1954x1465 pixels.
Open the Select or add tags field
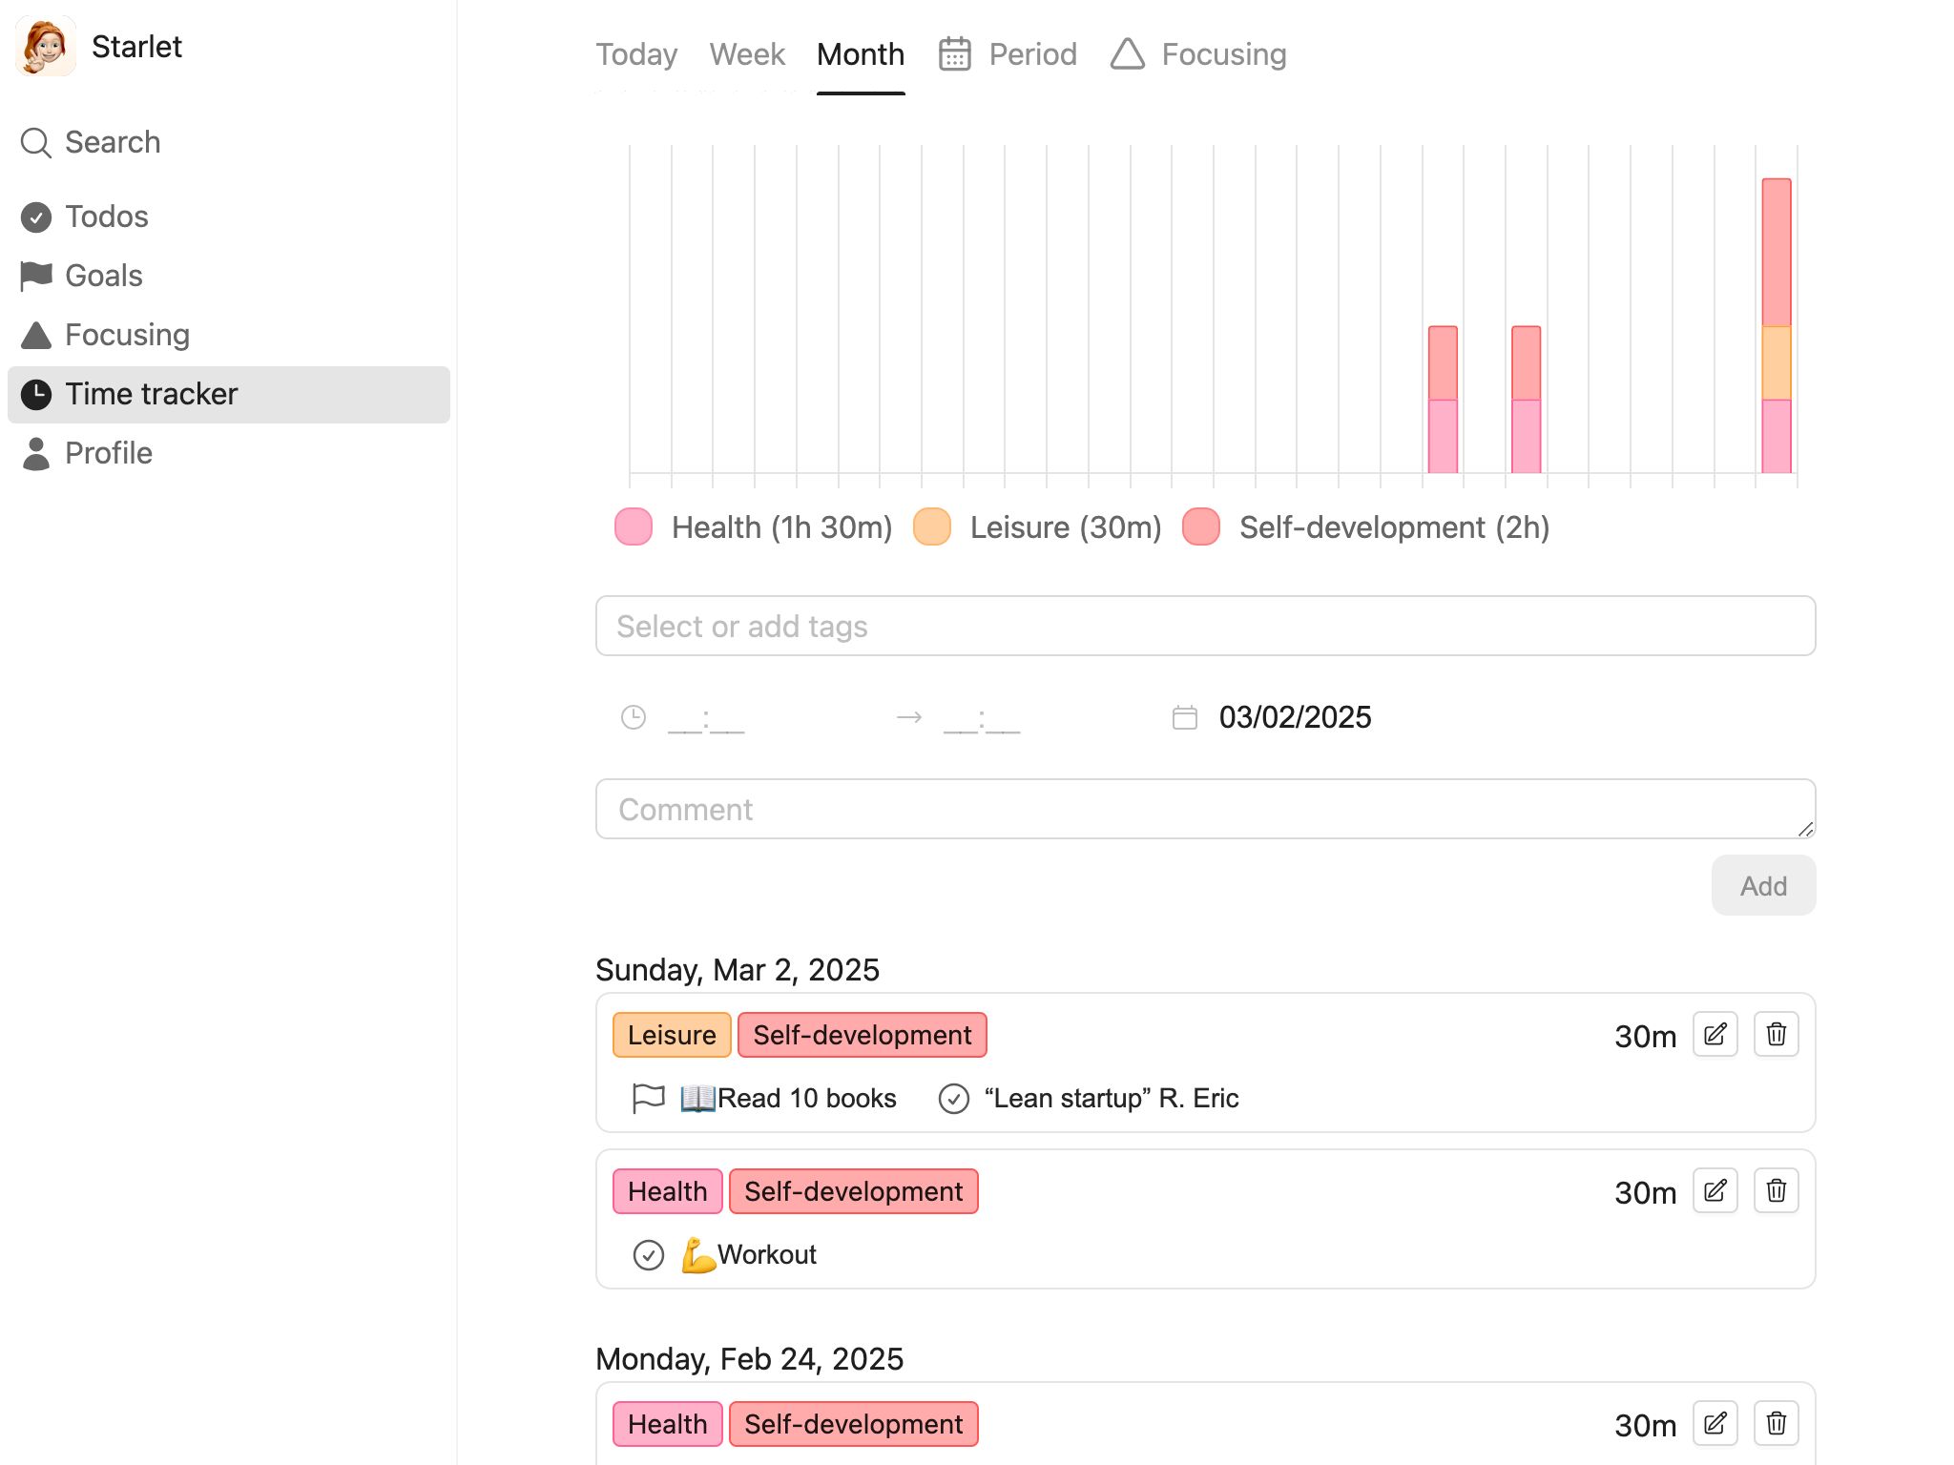[1205, 627]
